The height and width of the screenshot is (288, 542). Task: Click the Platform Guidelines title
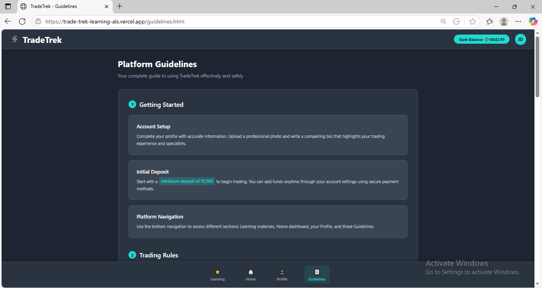pyautogui.click(x=157, y=64)
